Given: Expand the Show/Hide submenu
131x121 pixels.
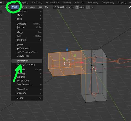Looking at the screenshot, I should pyautogui.click(x=27, y=89).
